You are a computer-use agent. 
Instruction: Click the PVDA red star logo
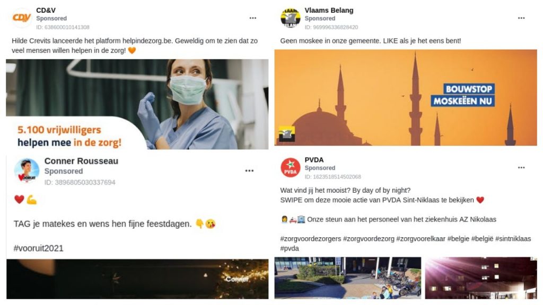coord(290,167)
